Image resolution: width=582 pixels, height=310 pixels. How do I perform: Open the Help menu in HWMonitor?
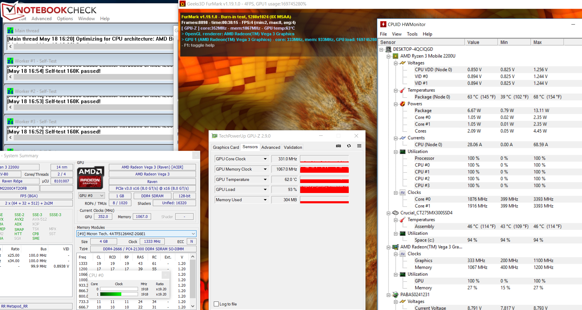coord(427,34)
